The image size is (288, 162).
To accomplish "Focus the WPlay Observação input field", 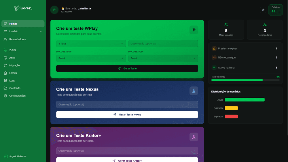I will pos(163,44).
